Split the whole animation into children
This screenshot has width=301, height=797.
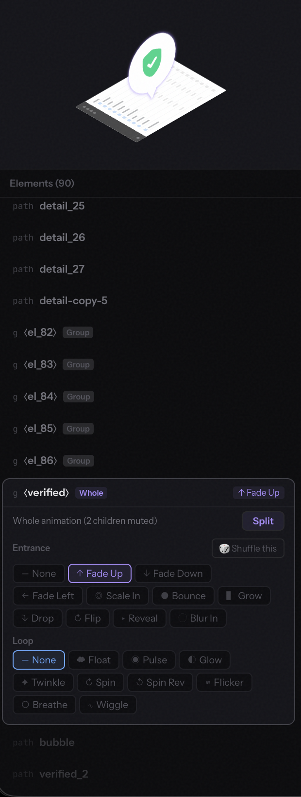tap(263, 521)
